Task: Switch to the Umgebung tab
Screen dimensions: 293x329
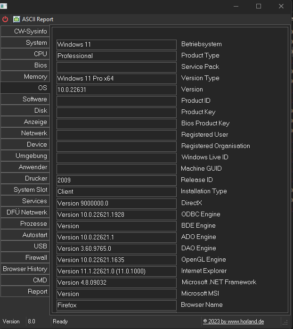Action: tap(25, 156)
